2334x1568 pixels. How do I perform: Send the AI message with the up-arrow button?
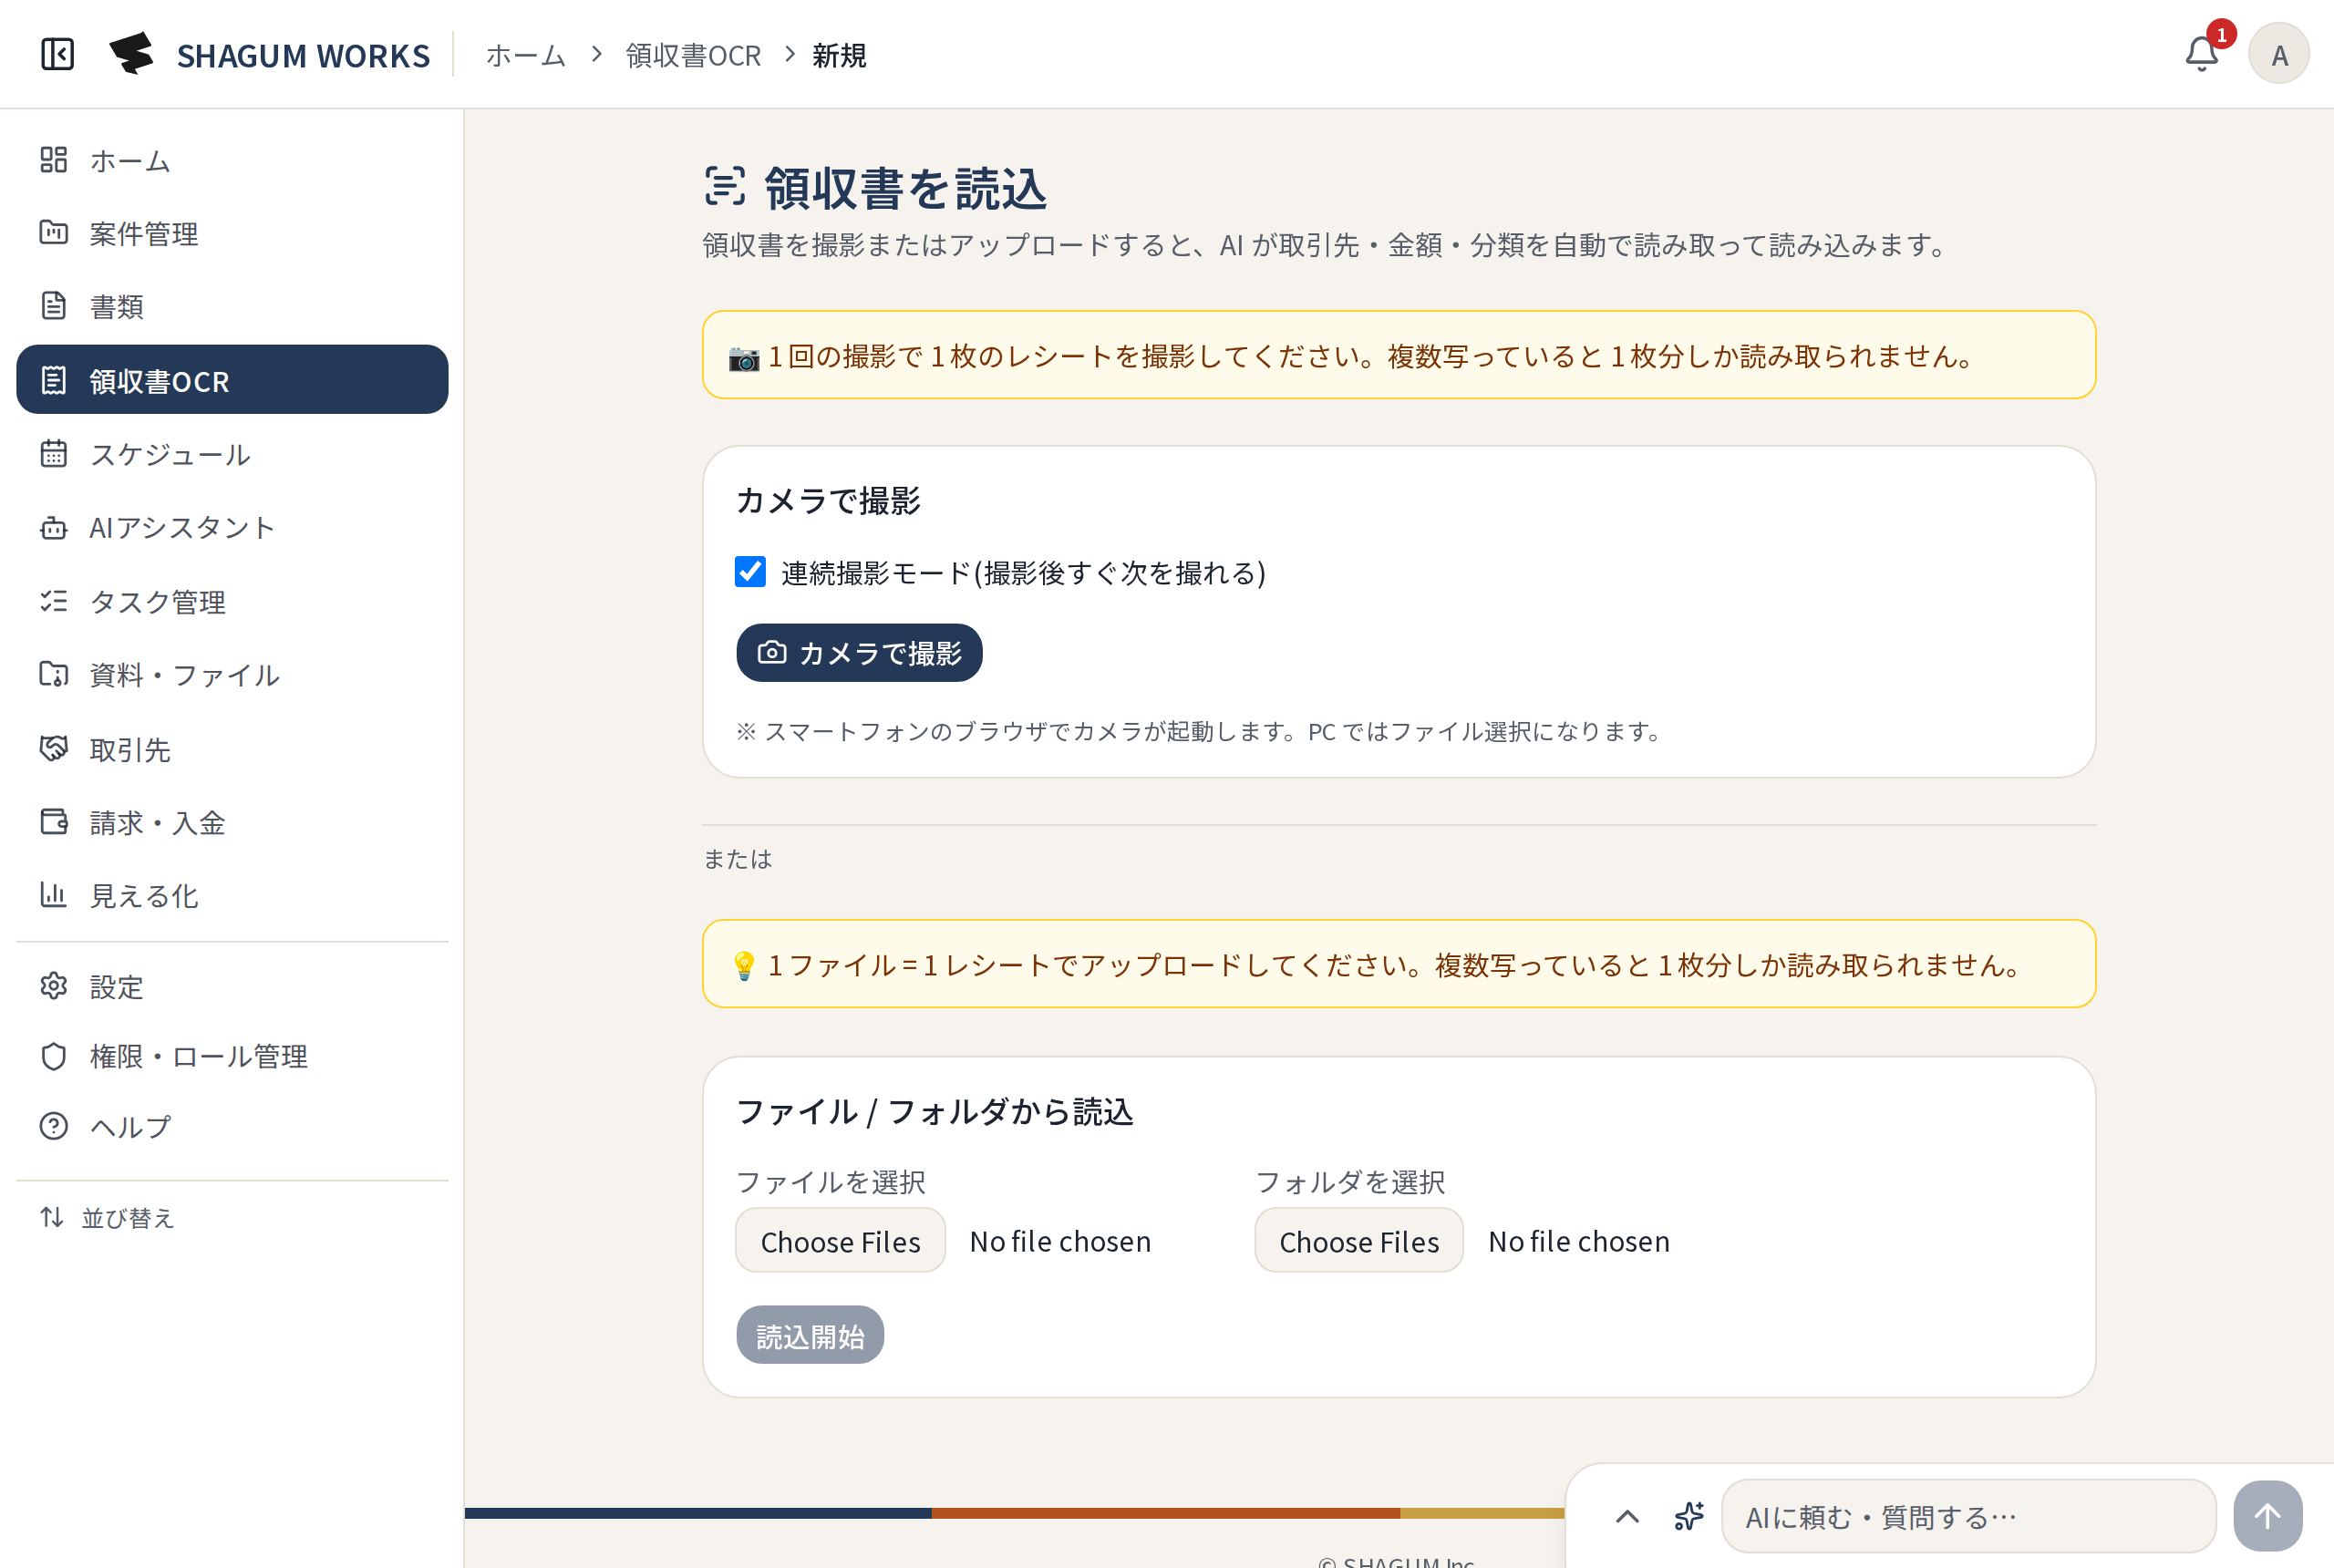2267,1516
